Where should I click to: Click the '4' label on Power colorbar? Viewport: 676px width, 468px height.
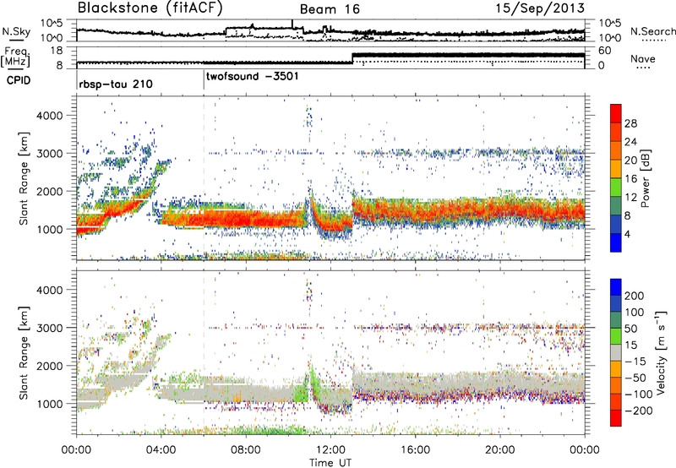click(x=627, y=234)
